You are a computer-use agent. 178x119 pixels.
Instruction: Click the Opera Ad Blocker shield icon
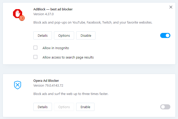pos(17,85)
